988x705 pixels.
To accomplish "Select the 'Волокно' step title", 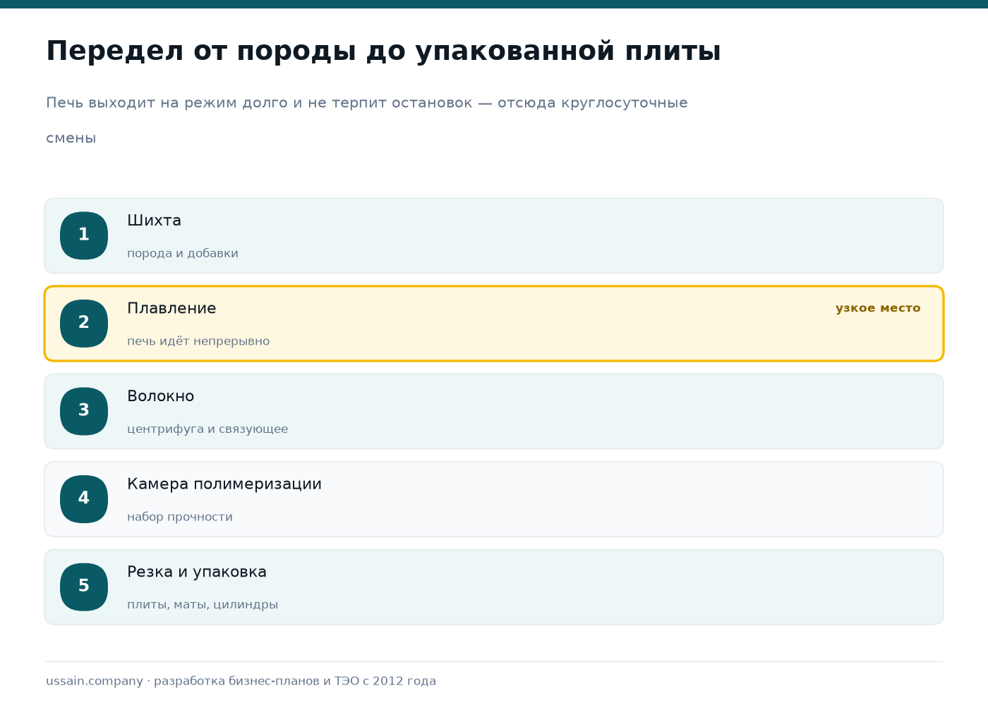I will click(x=160, y=396).
